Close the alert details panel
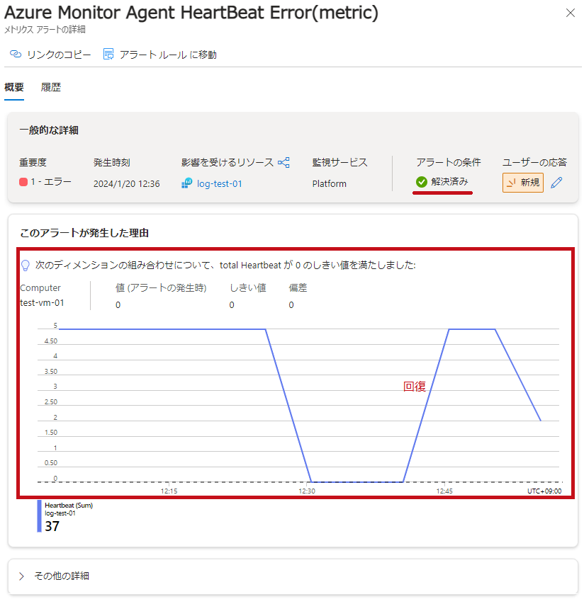 point(571,13)
